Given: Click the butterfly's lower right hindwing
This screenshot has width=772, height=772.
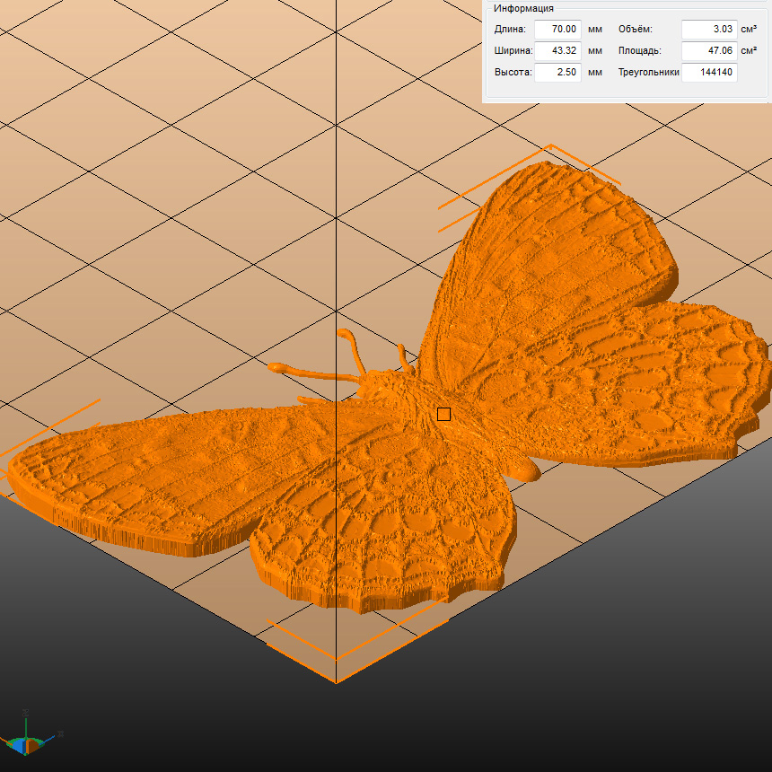Looking at the screenshot, I should [x=646, y=386].
